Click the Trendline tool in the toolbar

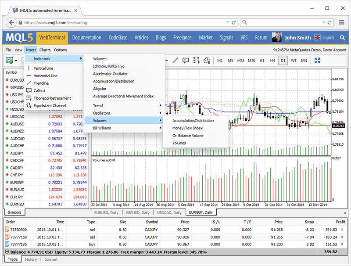pyautogui.click(x=175, y=61)
